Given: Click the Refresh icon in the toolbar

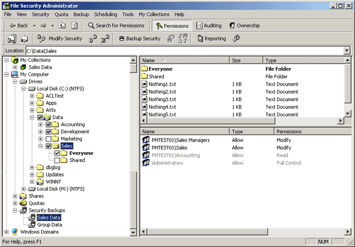Looking at the screenshot, I should 75,26.
